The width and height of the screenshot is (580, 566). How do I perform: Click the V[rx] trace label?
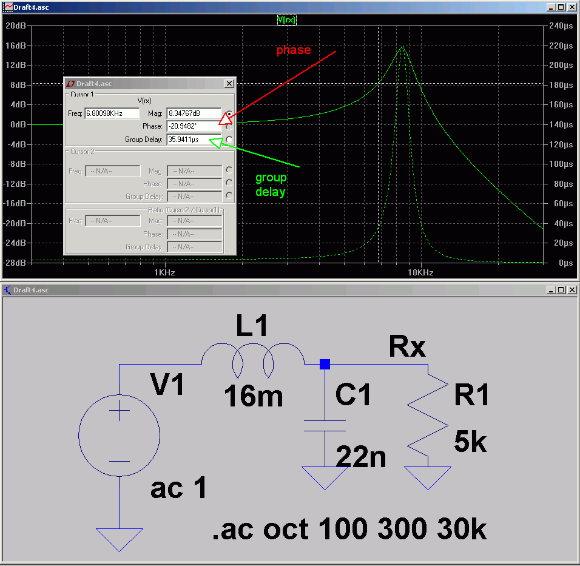point(286,19)
